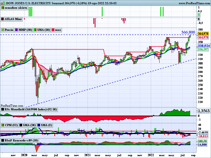Open the RSc Mansfield (S&P500 Index) label

coord(29,109)
